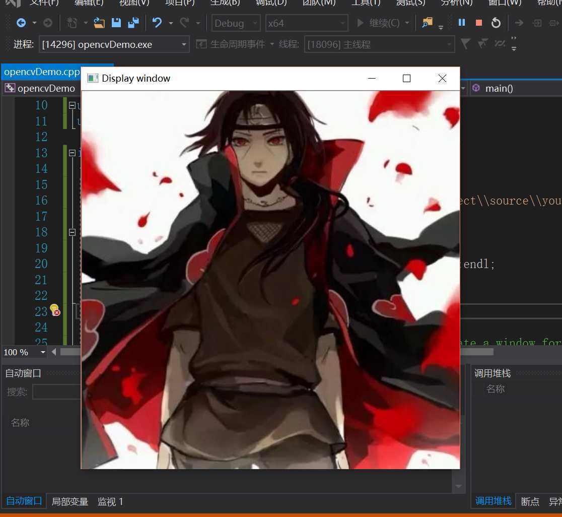This screenshot has height=517, width=562.
Task: Click the Show Next Statement arrow icon
Action: [519, 23]
